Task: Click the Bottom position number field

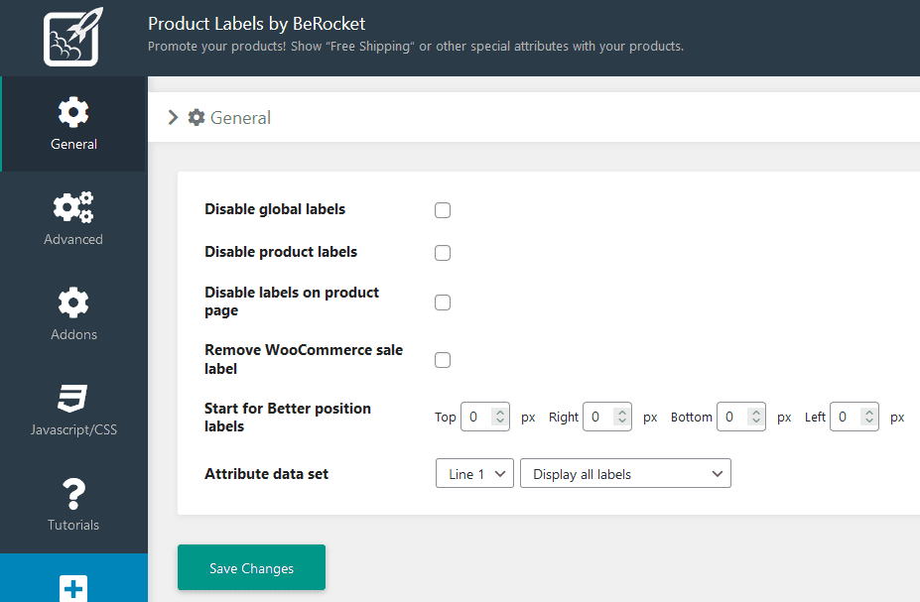Action: [741, 417]
